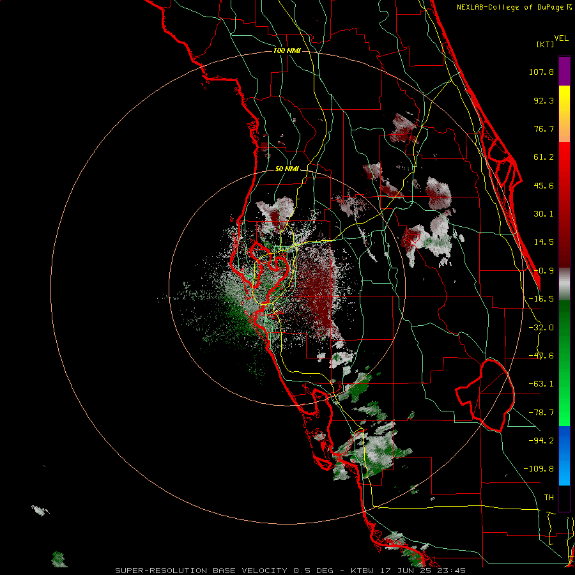
Task: Click the Super-Resolution Base Velocity caption
Action: click(x=291, y=571)
